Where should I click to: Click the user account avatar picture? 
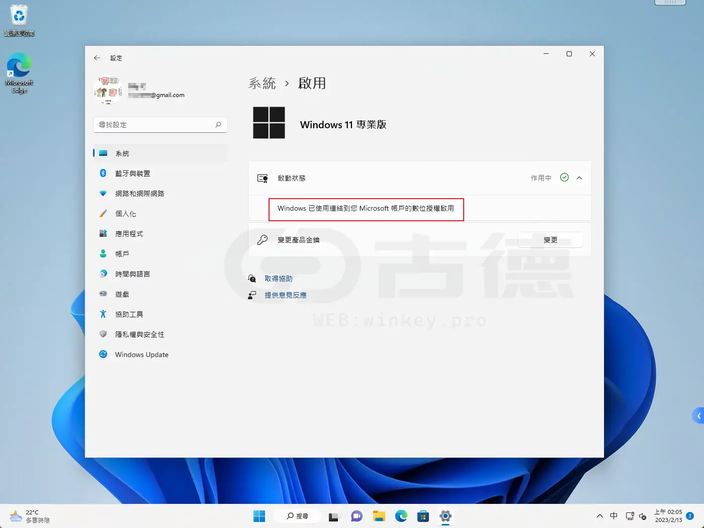[x=108, y=90]
